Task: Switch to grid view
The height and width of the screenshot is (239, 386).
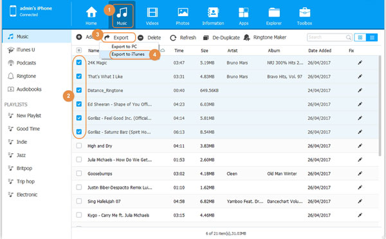Action: (x=360, y=37)
